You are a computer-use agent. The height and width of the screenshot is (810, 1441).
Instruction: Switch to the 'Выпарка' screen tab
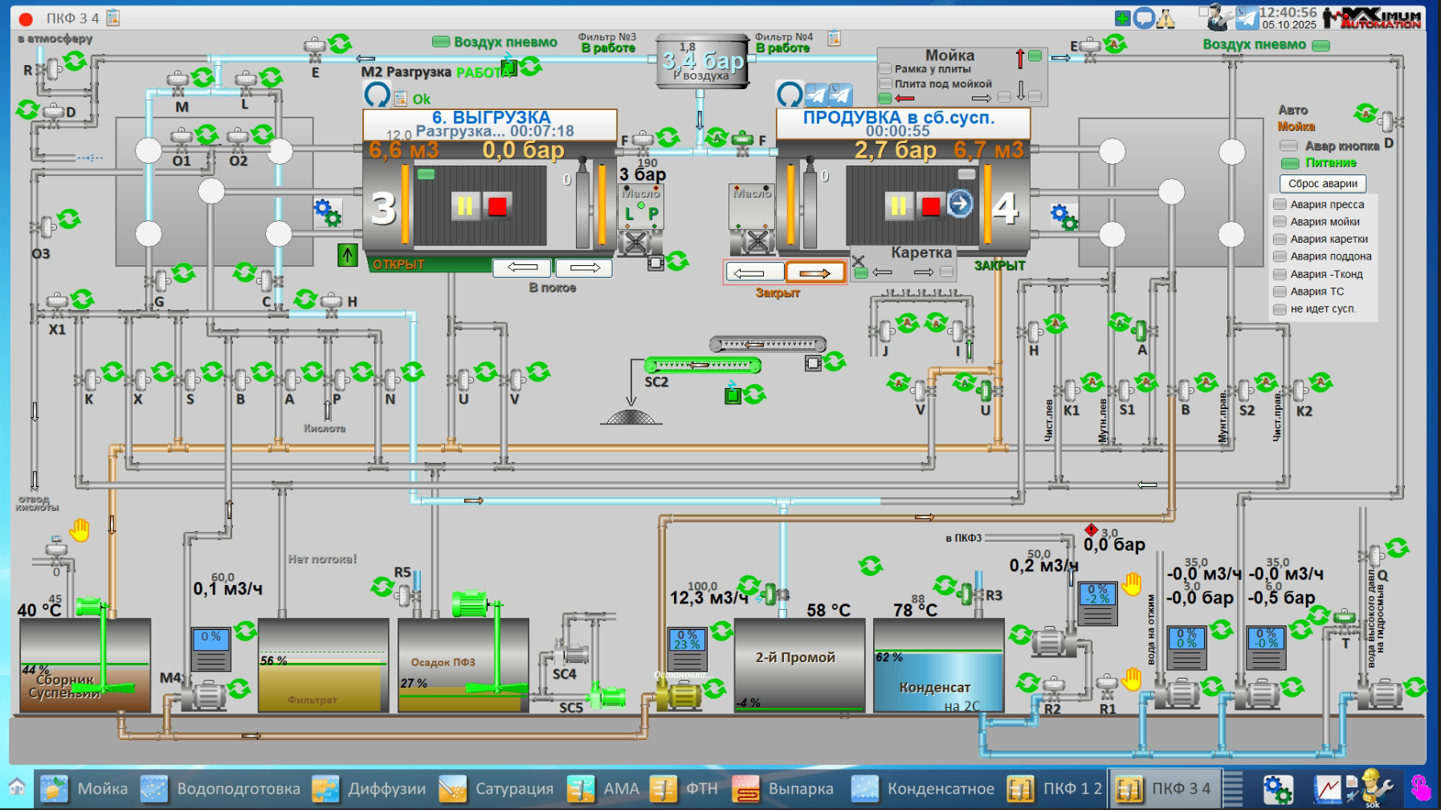(782, 788)
